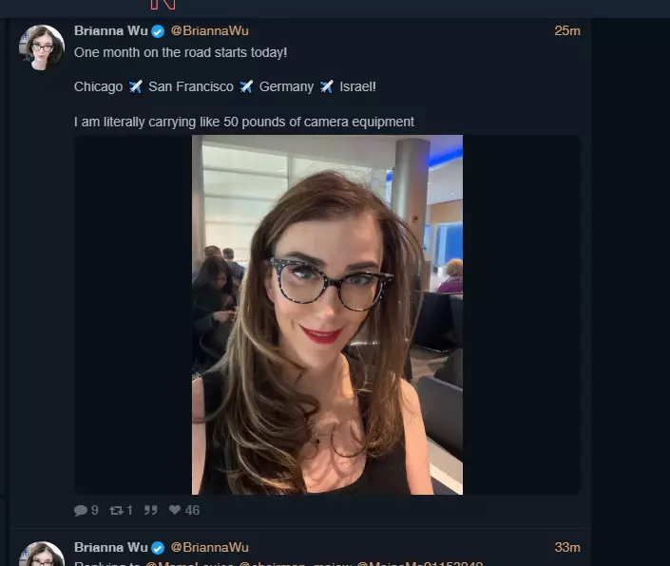The image size is (670, 566).
Task: Open the attached selfie photo
Action: tap(327, 314)
